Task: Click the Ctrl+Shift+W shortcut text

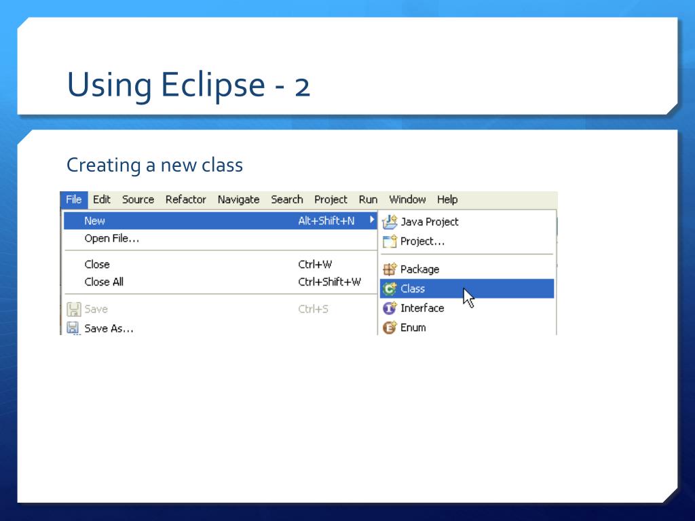Action: tap(329, 282)
